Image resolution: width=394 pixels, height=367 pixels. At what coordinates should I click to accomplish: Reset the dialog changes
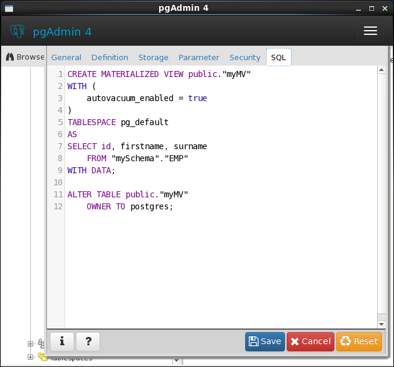[x=359, y=341]
